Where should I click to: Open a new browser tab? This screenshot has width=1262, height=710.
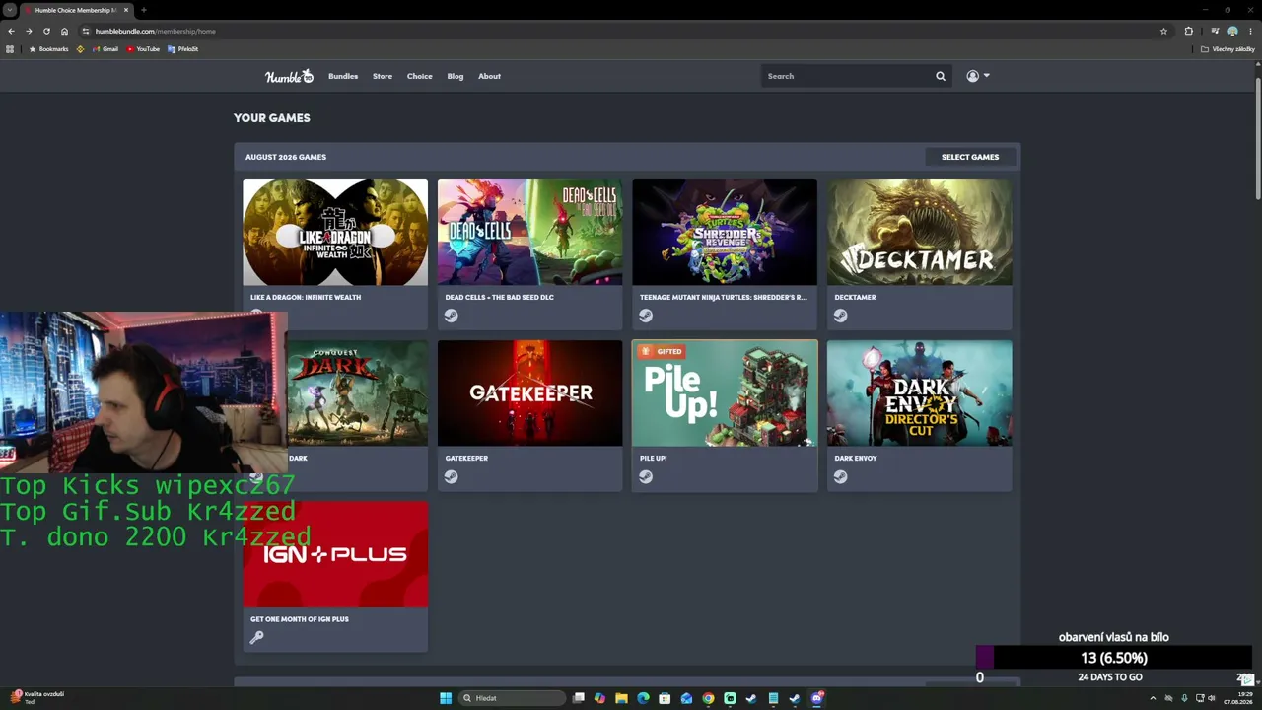click(144, 10)
